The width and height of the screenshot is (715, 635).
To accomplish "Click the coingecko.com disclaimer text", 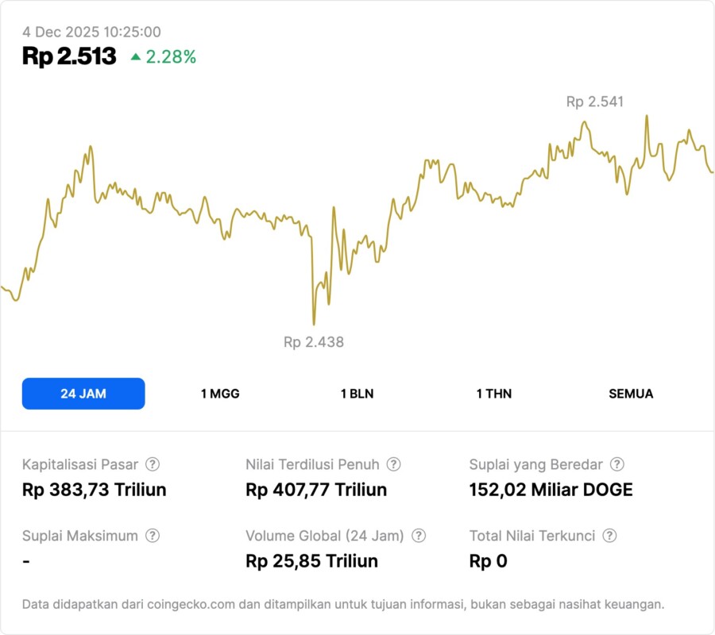I will click(342, 604).
